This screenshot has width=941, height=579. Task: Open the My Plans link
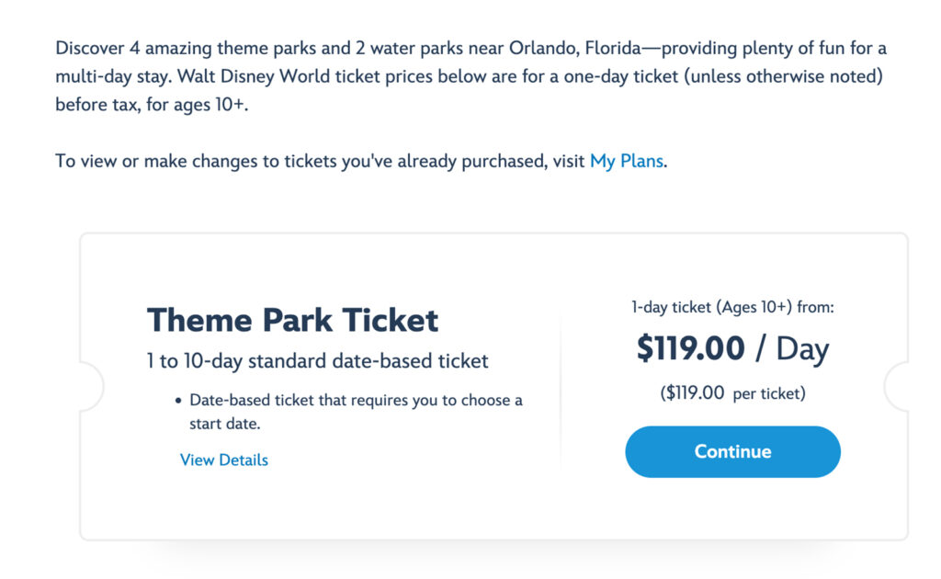[626, 161]
